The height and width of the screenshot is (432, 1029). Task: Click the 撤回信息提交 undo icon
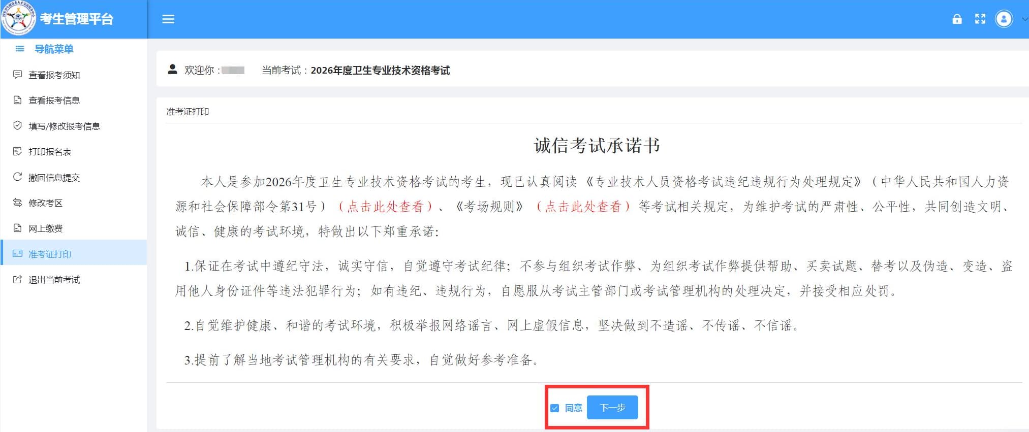18,177
